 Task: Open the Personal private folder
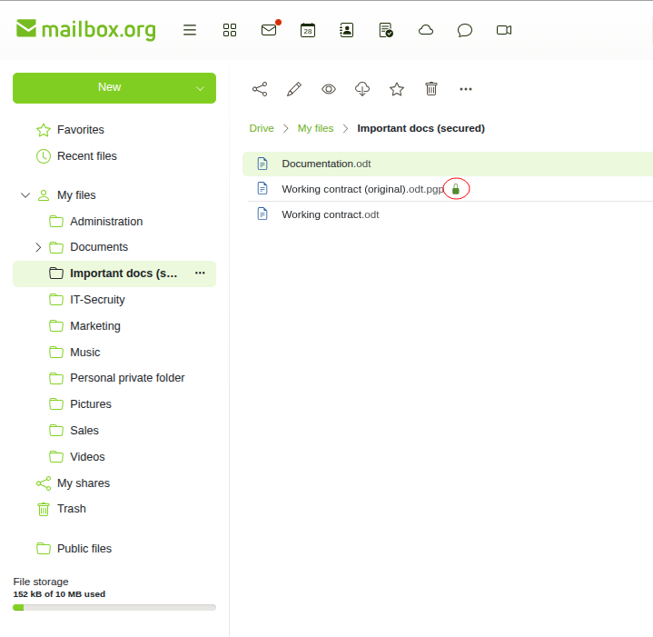pos(127,378)
